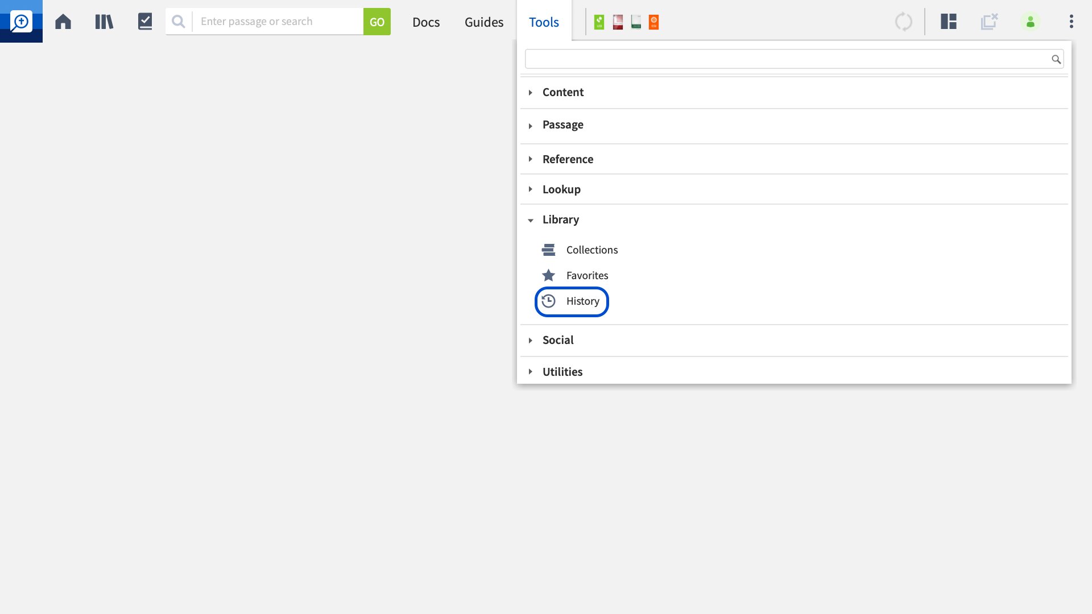1092x614 pixels.
Task: Click the Collections stacked-bars icon
Action: coord(548,250)
